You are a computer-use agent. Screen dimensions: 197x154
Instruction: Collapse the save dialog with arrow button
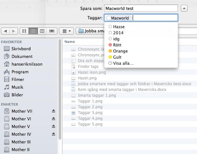point(184,8)
